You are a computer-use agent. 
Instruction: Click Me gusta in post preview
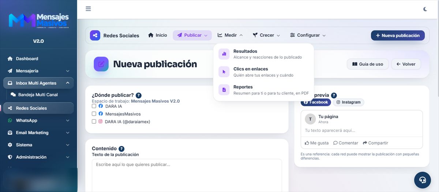tap(317, 143)
